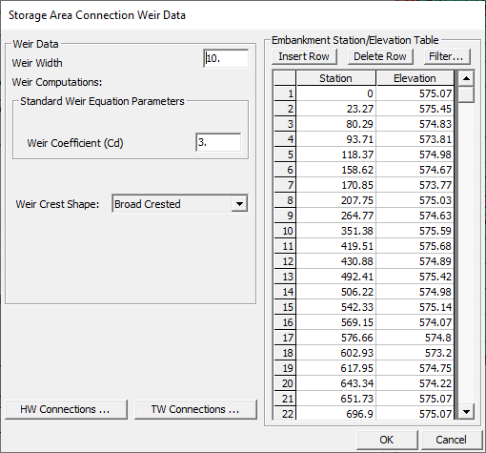This screenshot has width=486, height=453.
Task: Select row header number 22
Action: pos(285,414)
